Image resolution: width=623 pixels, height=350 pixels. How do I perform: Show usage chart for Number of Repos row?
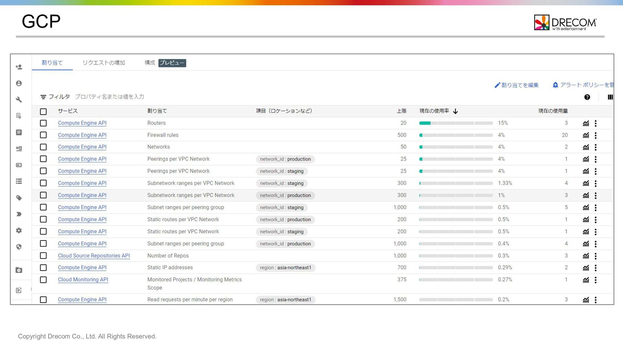pyautogui.click(x=586, y=256)
